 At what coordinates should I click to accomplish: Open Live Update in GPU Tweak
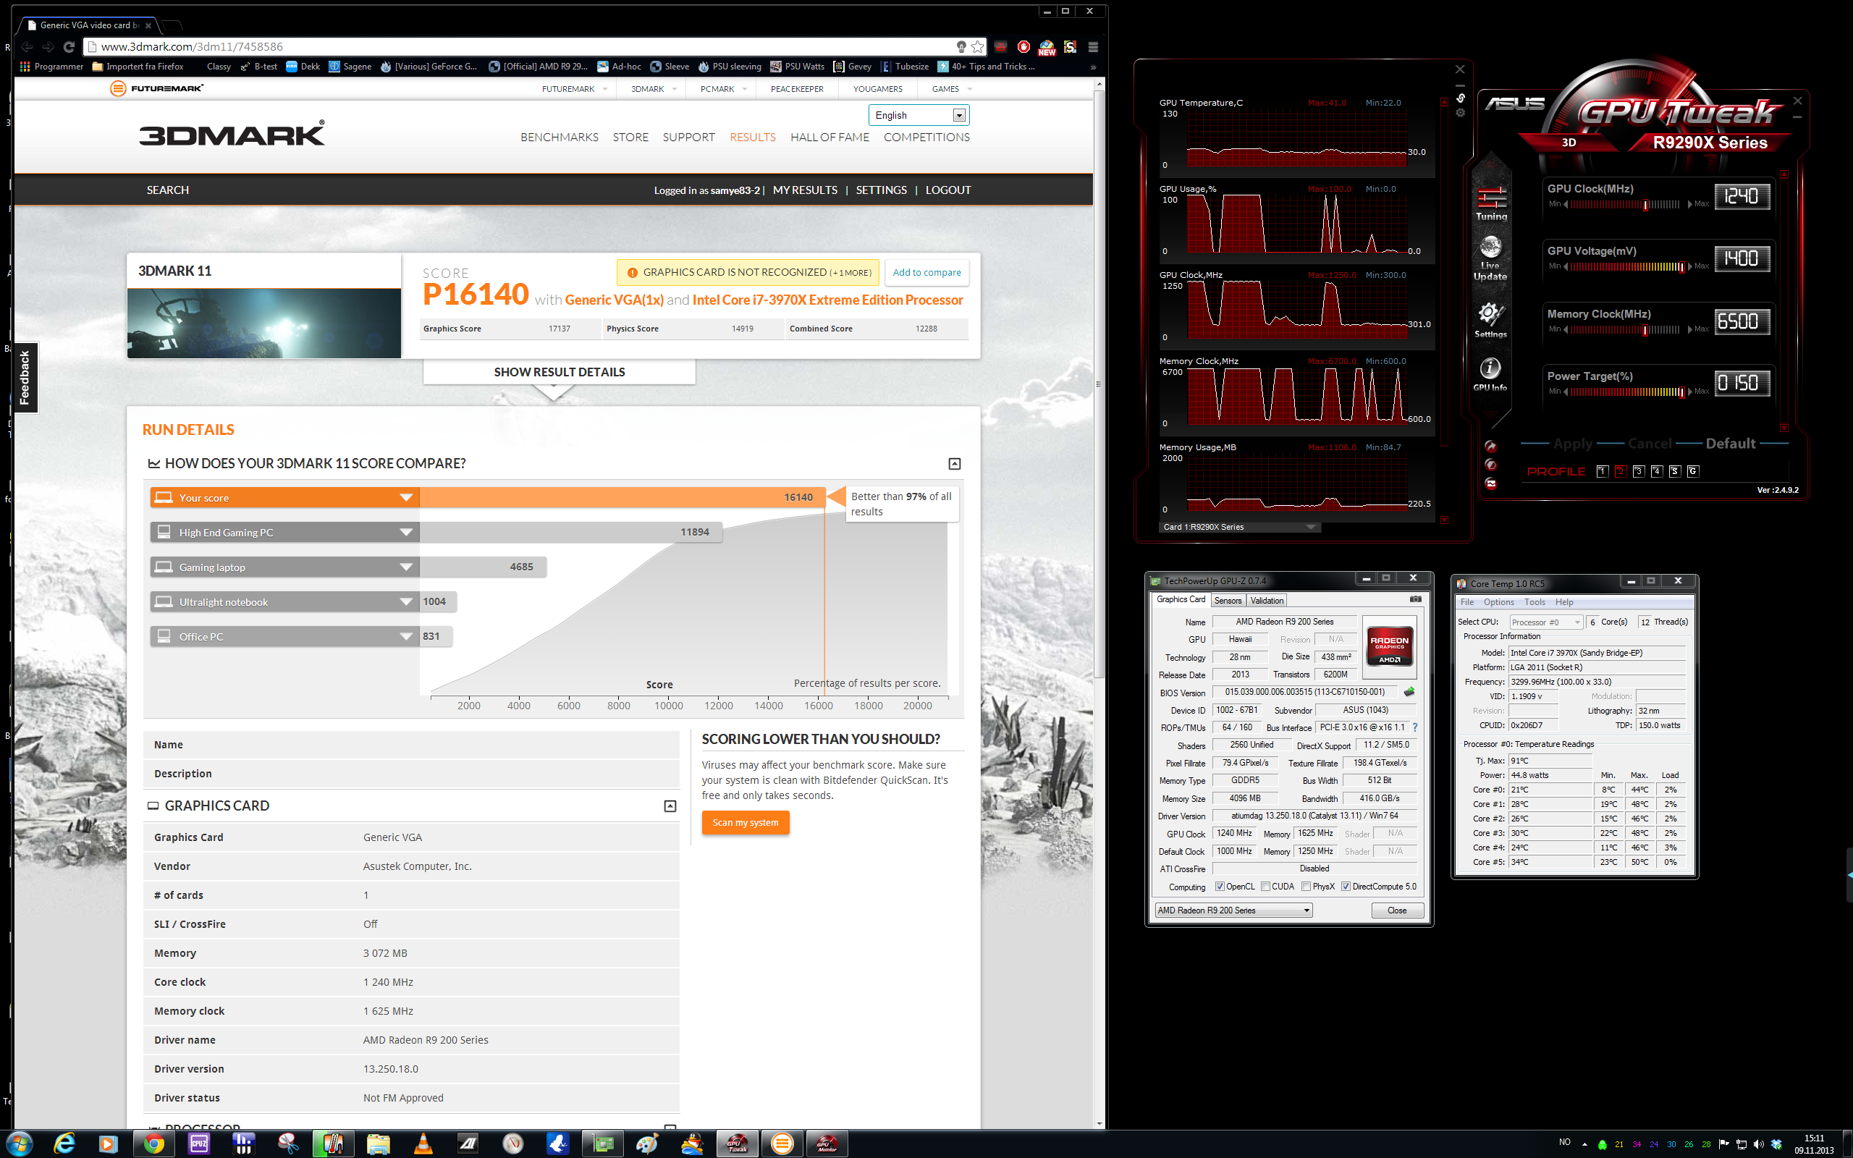point(1490,258)
